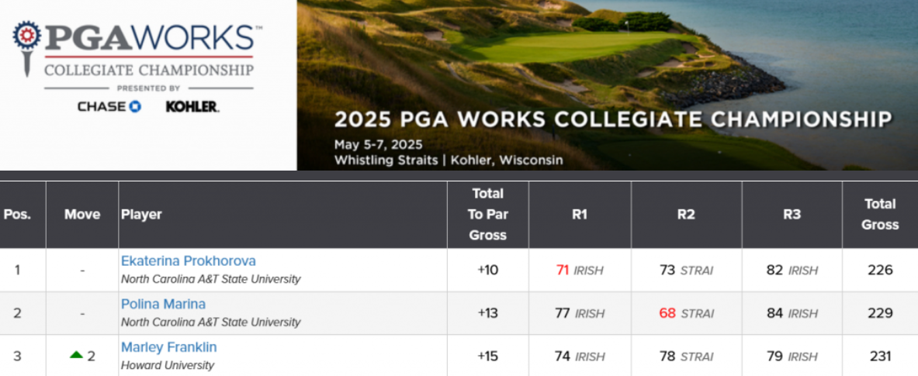The image size is (918, 376).
Task: Click the Kohler sponsor logo
Action: point(192,106)
